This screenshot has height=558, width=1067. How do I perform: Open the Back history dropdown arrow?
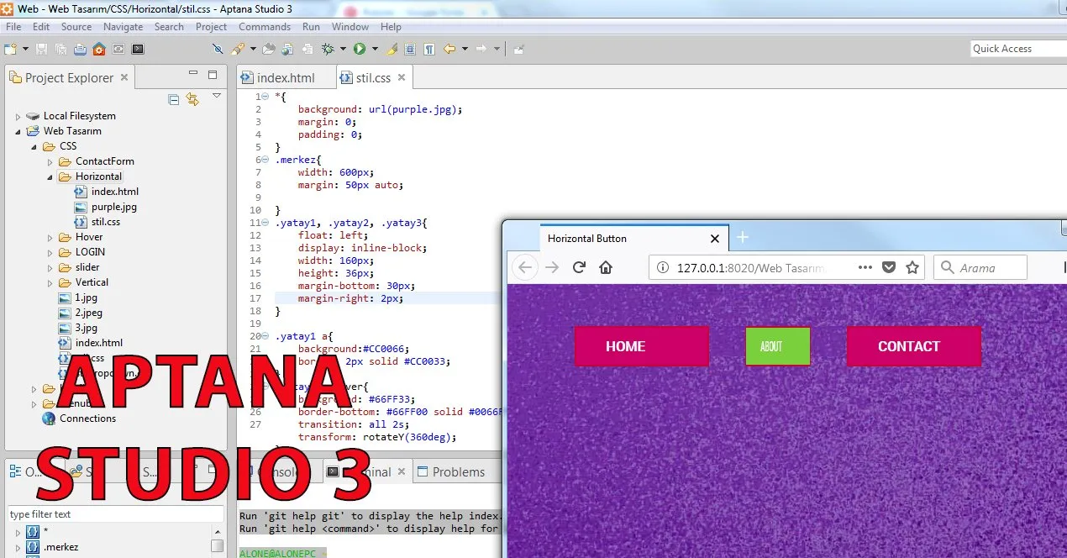(x=465, y=49)
